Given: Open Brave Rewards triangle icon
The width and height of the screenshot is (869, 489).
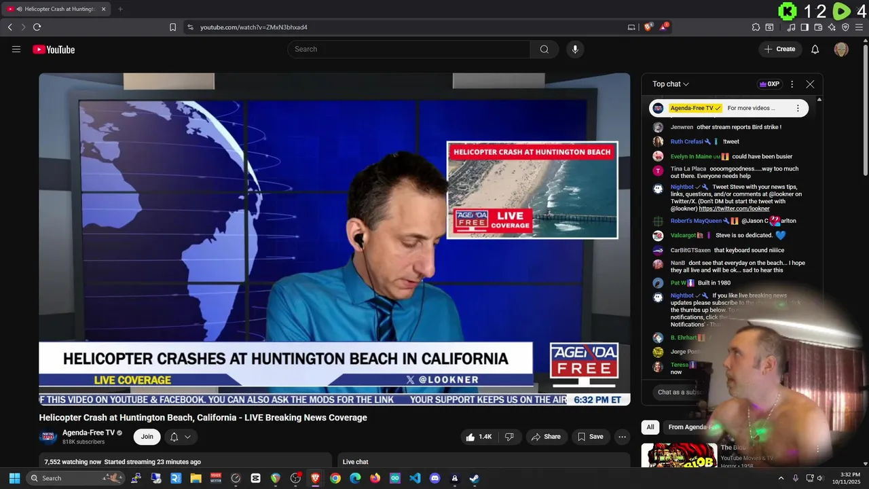Looking at the screenshot, I should (665, 27).
